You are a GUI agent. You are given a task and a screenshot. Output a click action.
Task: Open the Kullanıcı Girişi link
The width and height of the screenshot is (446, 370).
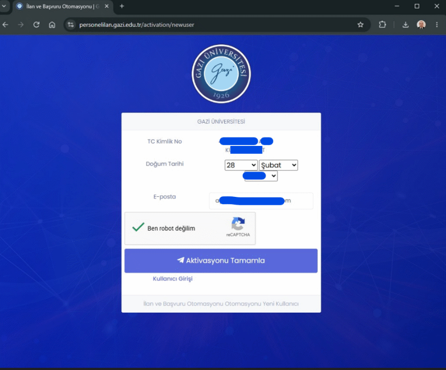point(173,279)
